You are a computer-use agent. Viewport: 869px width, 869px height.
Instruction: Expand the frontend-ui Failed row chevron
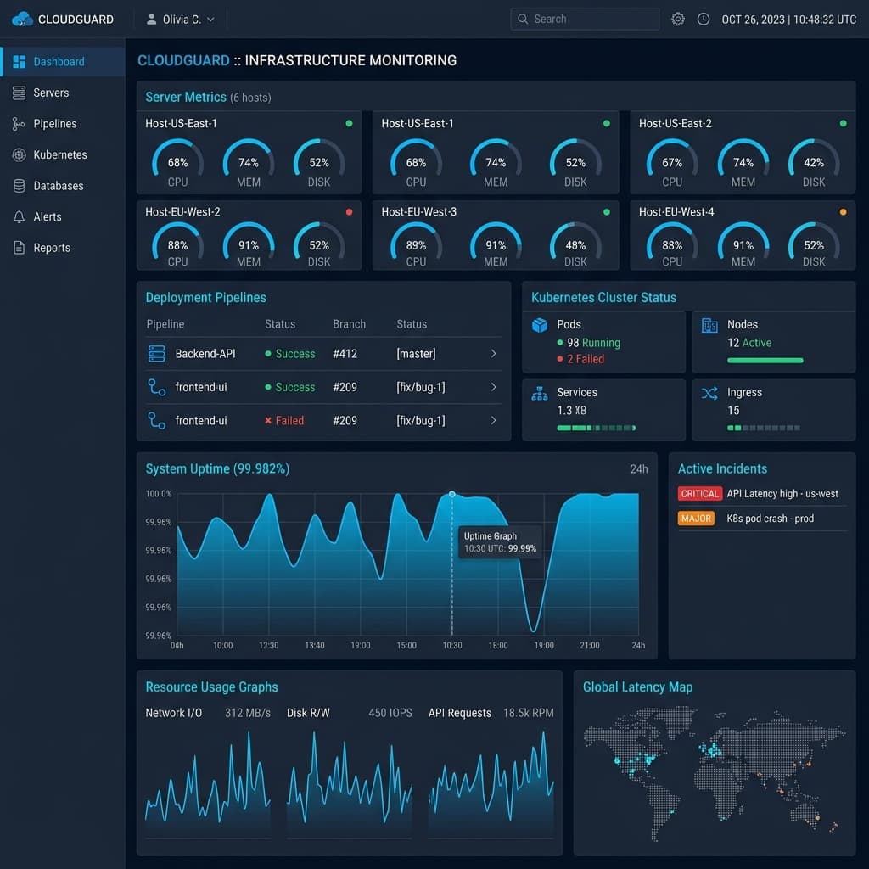coord(493,421)
